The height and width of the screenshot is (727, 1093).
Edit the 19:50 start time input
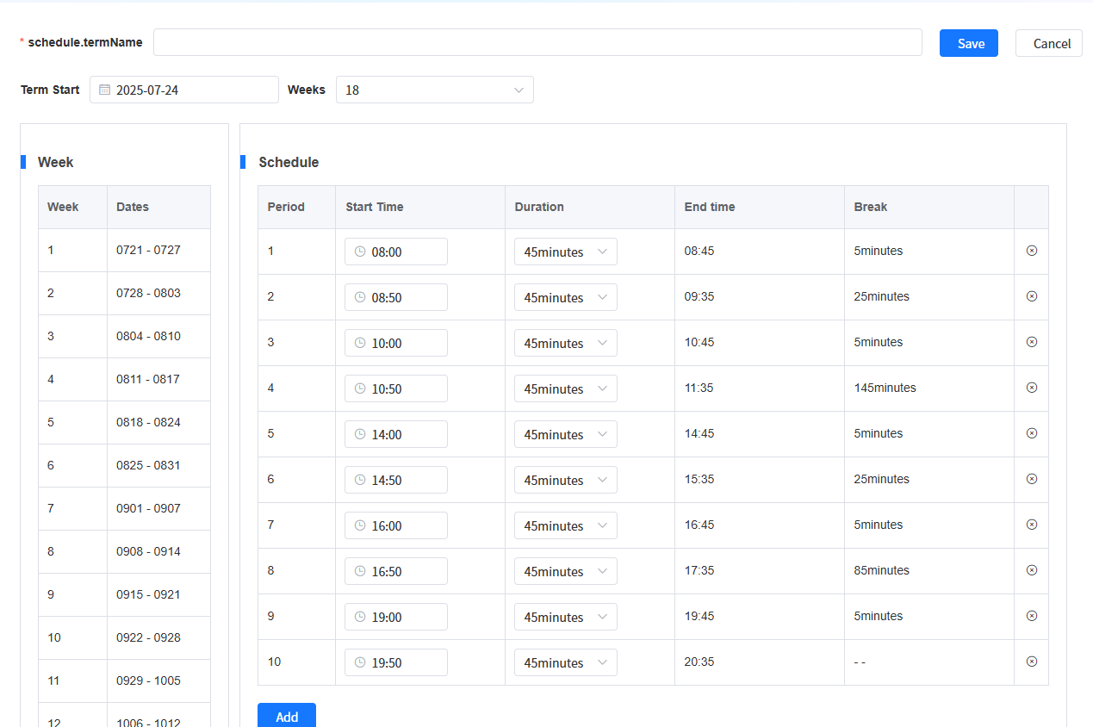[x=395, y=662]
